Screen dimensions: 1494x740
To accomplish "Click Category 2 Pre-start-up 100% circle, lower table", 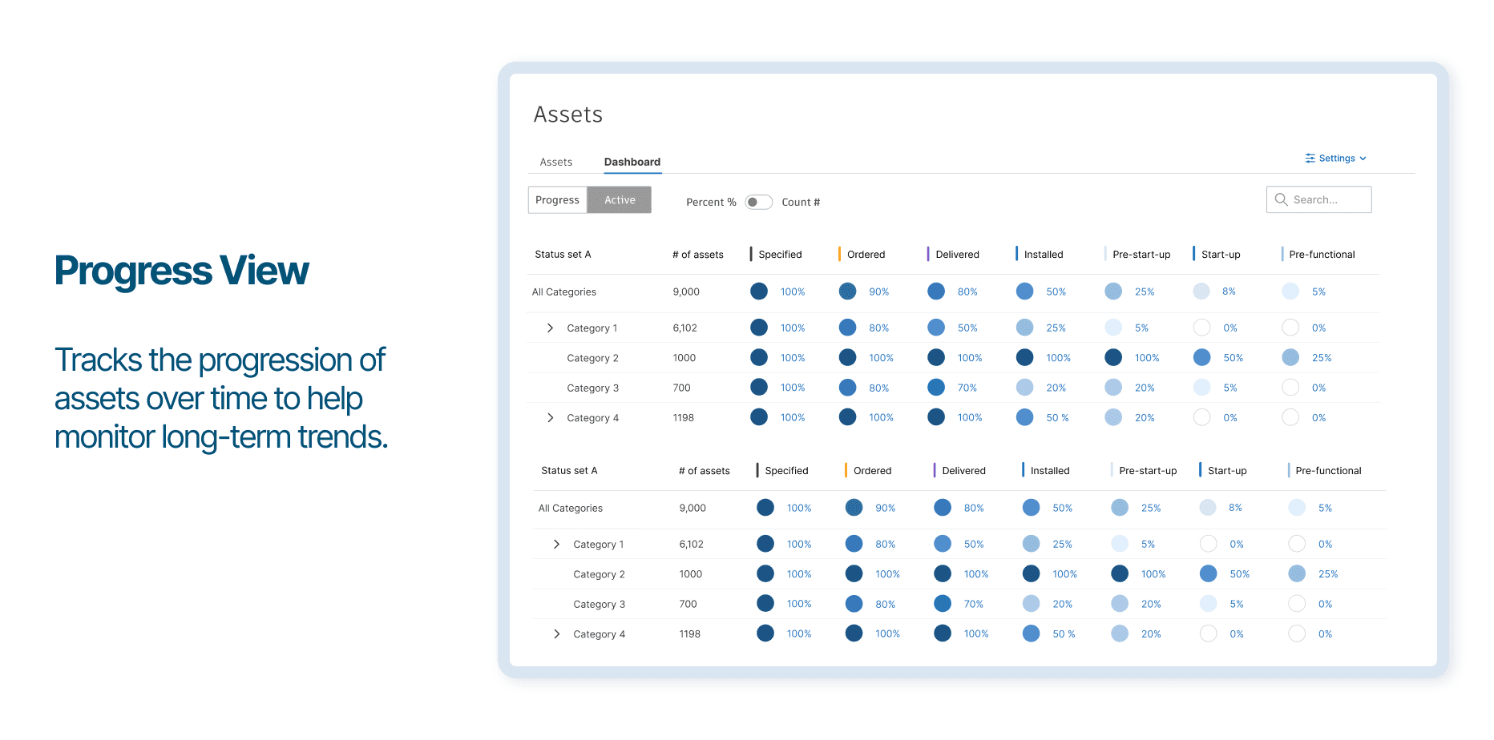I will tap(1120, 573).
